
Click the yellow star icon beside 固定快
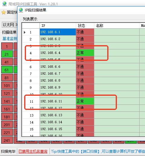[4, 12]
